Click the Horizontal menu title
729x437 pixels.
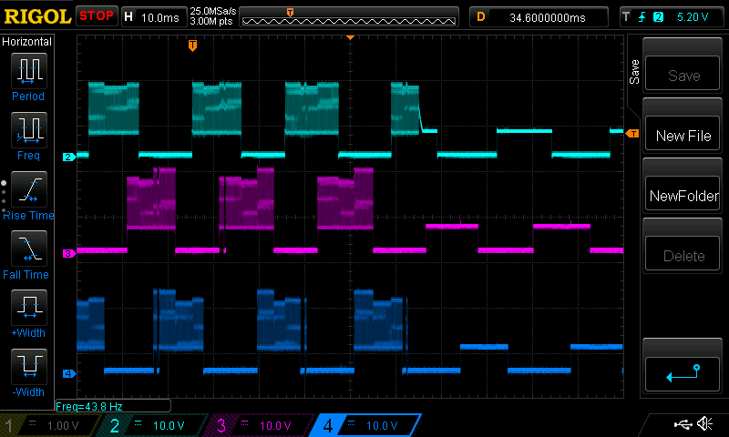27,42
